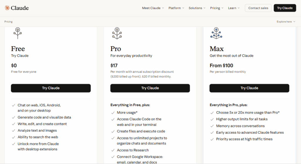Expand the Pricing menu in top navigation
This screenshot has height=164, width=301.
217,8
